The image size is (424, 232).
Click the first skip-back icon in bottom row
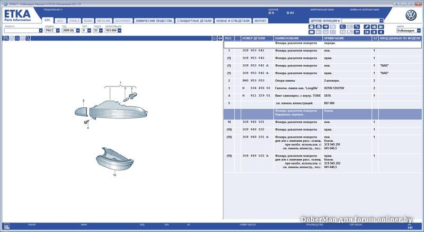click(367, 32)
